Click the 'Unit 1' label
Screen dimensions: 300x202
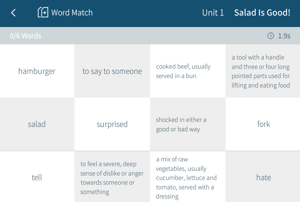coord(213,13)
